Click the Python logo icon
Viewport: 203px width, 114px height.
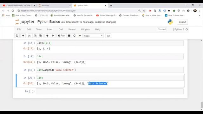click(170, 22)
